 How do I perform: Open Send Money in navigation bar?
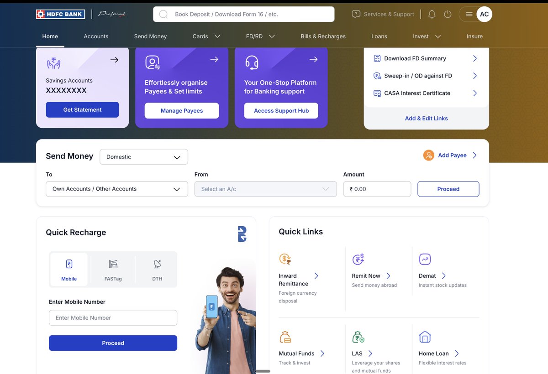[x=150, y=36]
